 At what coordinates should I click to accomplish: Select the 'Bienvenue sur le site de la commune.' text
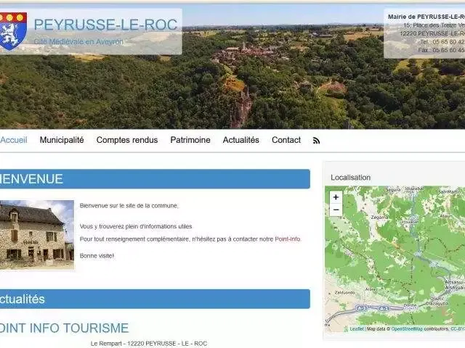(x=129, y=206)
